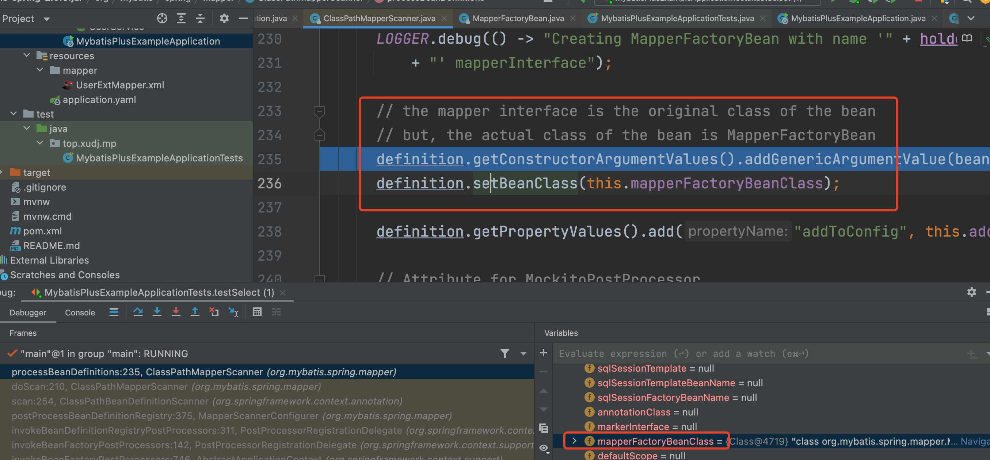Click Step Over in the debugger toolbar
Image resolution: width=990 pixels, height=460 pixels.
138,312
